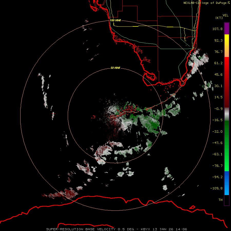Viewport: 231px width, 231px height.
Task: Pick the purple segment of the velocity scale
Action: [227, 28]
